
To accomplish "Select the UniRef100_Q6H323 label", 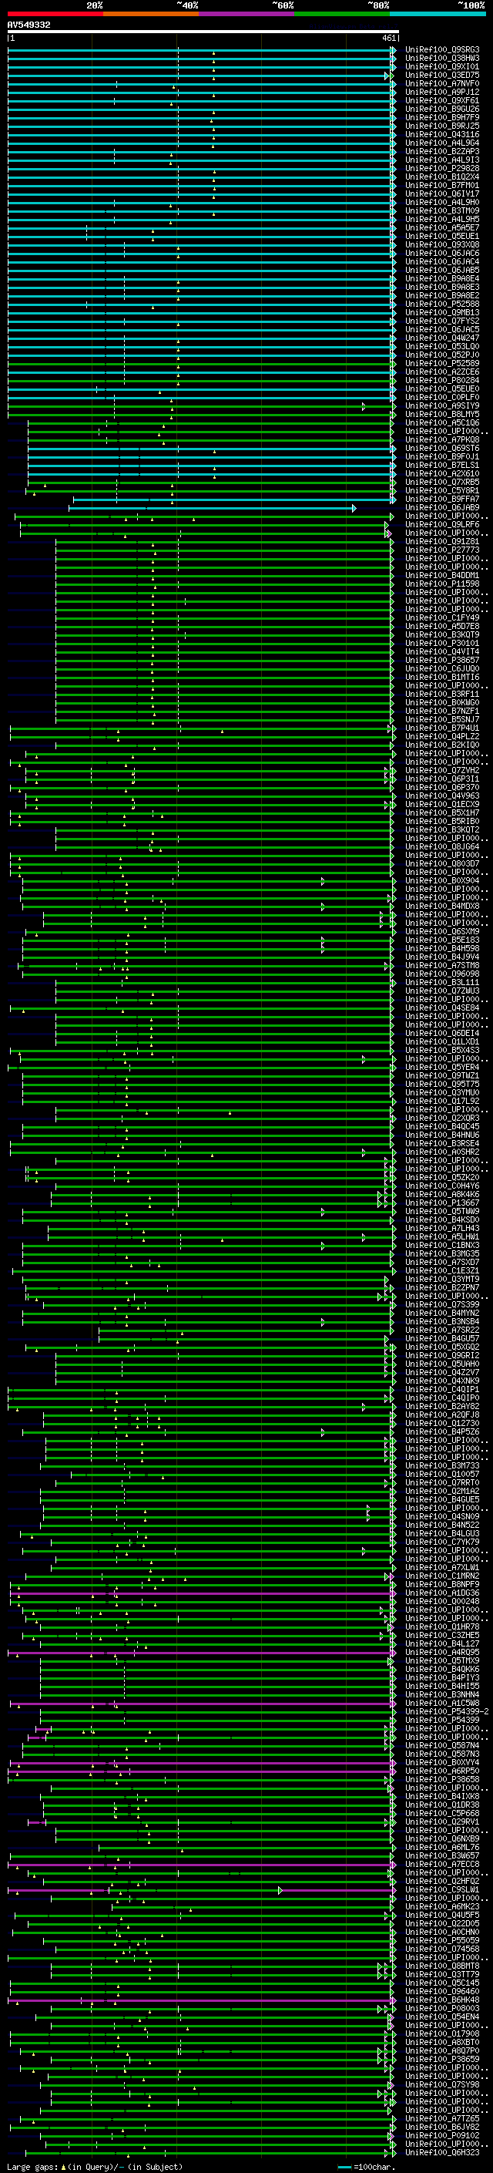I will (x=442, y=2153).
